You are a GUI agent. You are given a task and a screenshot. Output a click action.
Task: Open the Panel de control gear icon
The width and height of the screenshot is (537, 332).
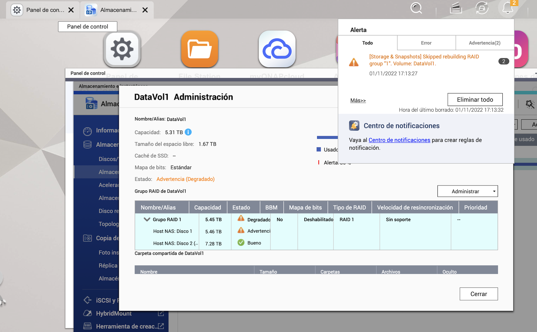(122, 49)
